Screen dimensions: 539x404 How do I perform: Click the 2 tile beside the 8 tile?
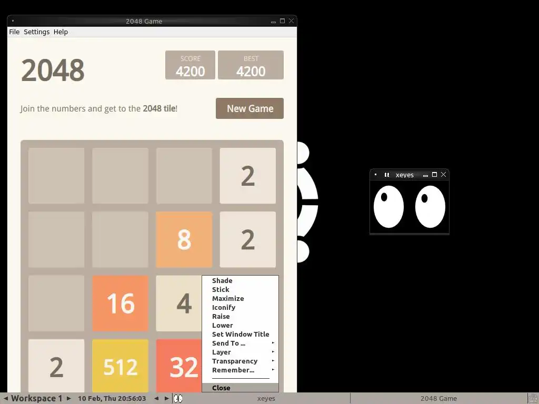(x=248, y=239)
